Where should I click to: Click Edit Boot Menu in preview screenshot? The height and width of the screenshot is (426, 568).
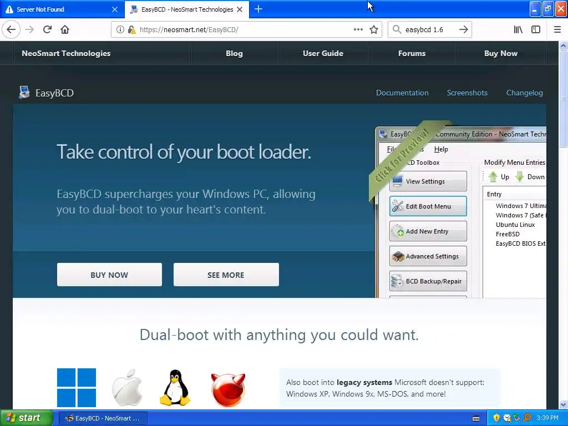pyautogui.click(x=428, y=206)
